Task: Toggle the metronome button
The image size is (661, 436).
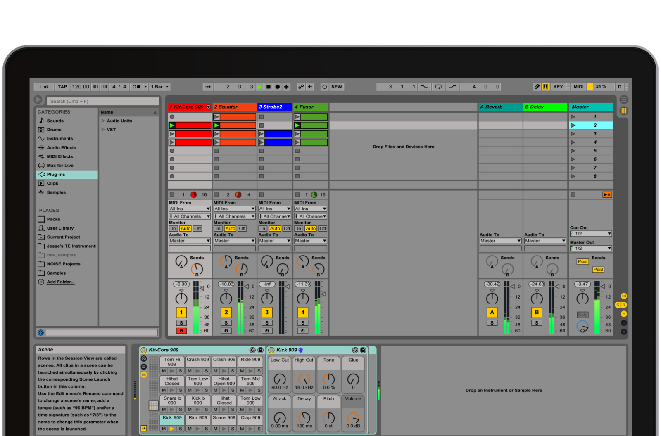Action: point(137,87)
